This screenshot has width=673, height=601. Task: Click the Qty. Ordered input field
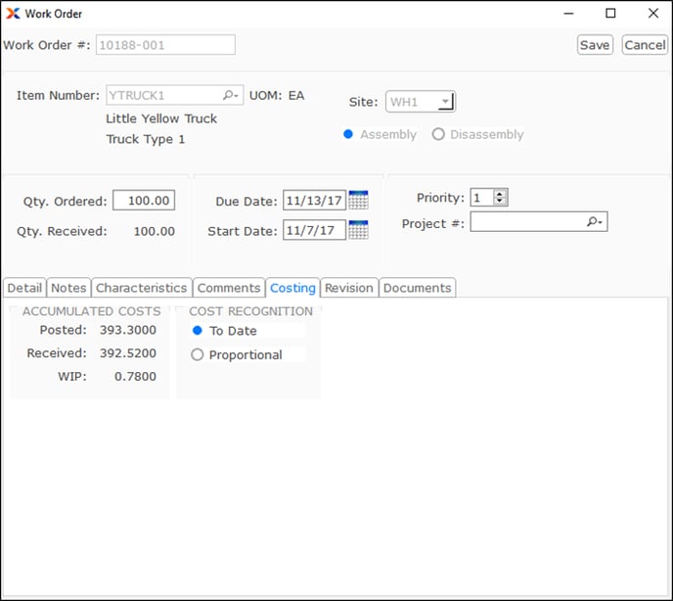pyautogui.click(x=143, y=201)
